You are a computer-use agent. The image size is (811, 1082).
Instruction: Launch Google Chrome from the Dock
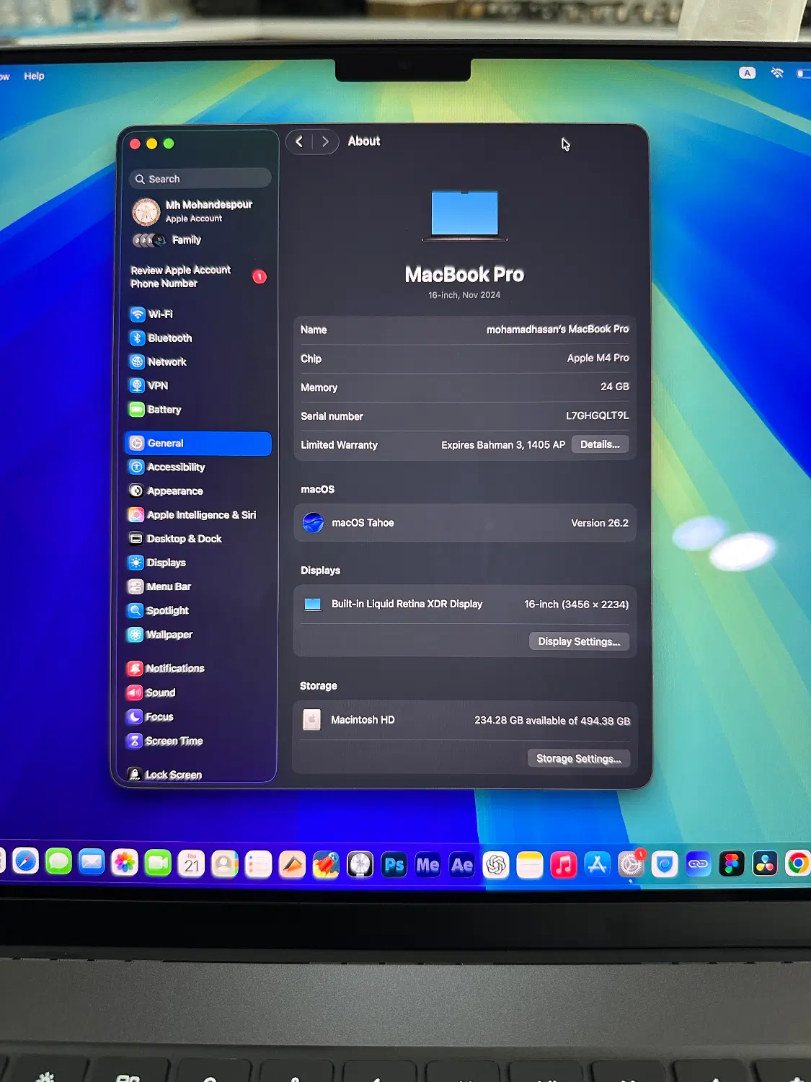coord(797,863)
